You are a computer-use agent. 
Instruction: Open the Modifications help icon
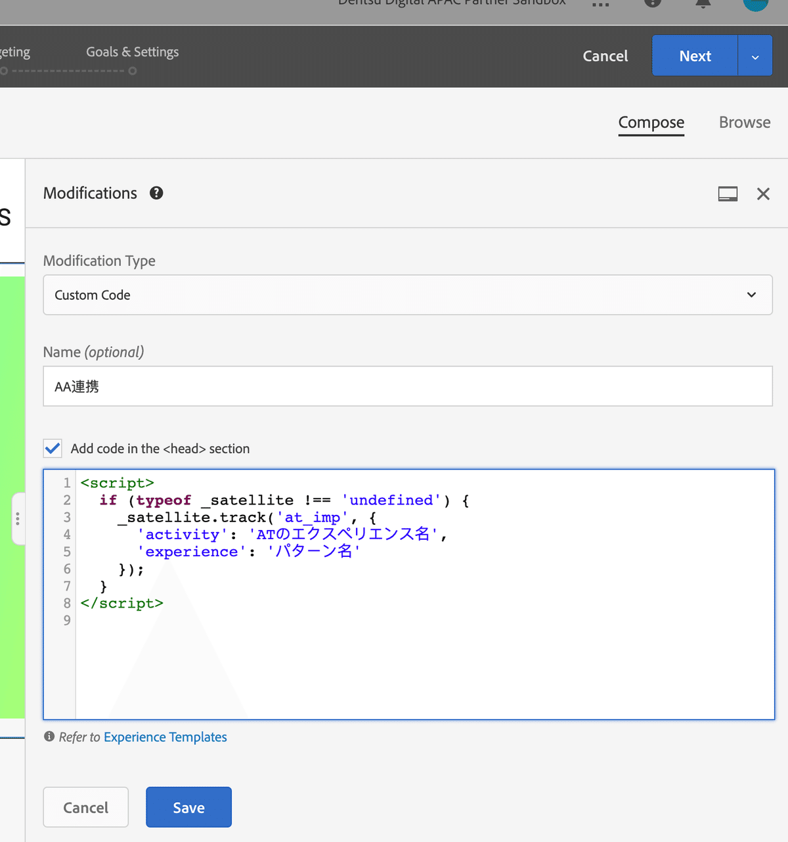(x=156, y=193)
